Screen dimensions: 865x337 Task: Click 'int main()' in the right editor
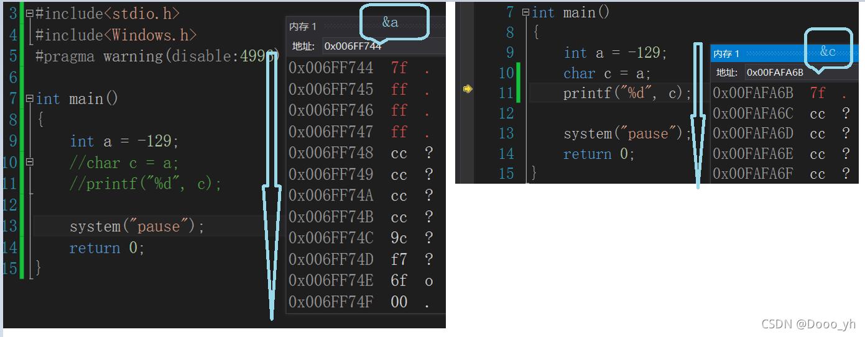(x=571, y=13)
